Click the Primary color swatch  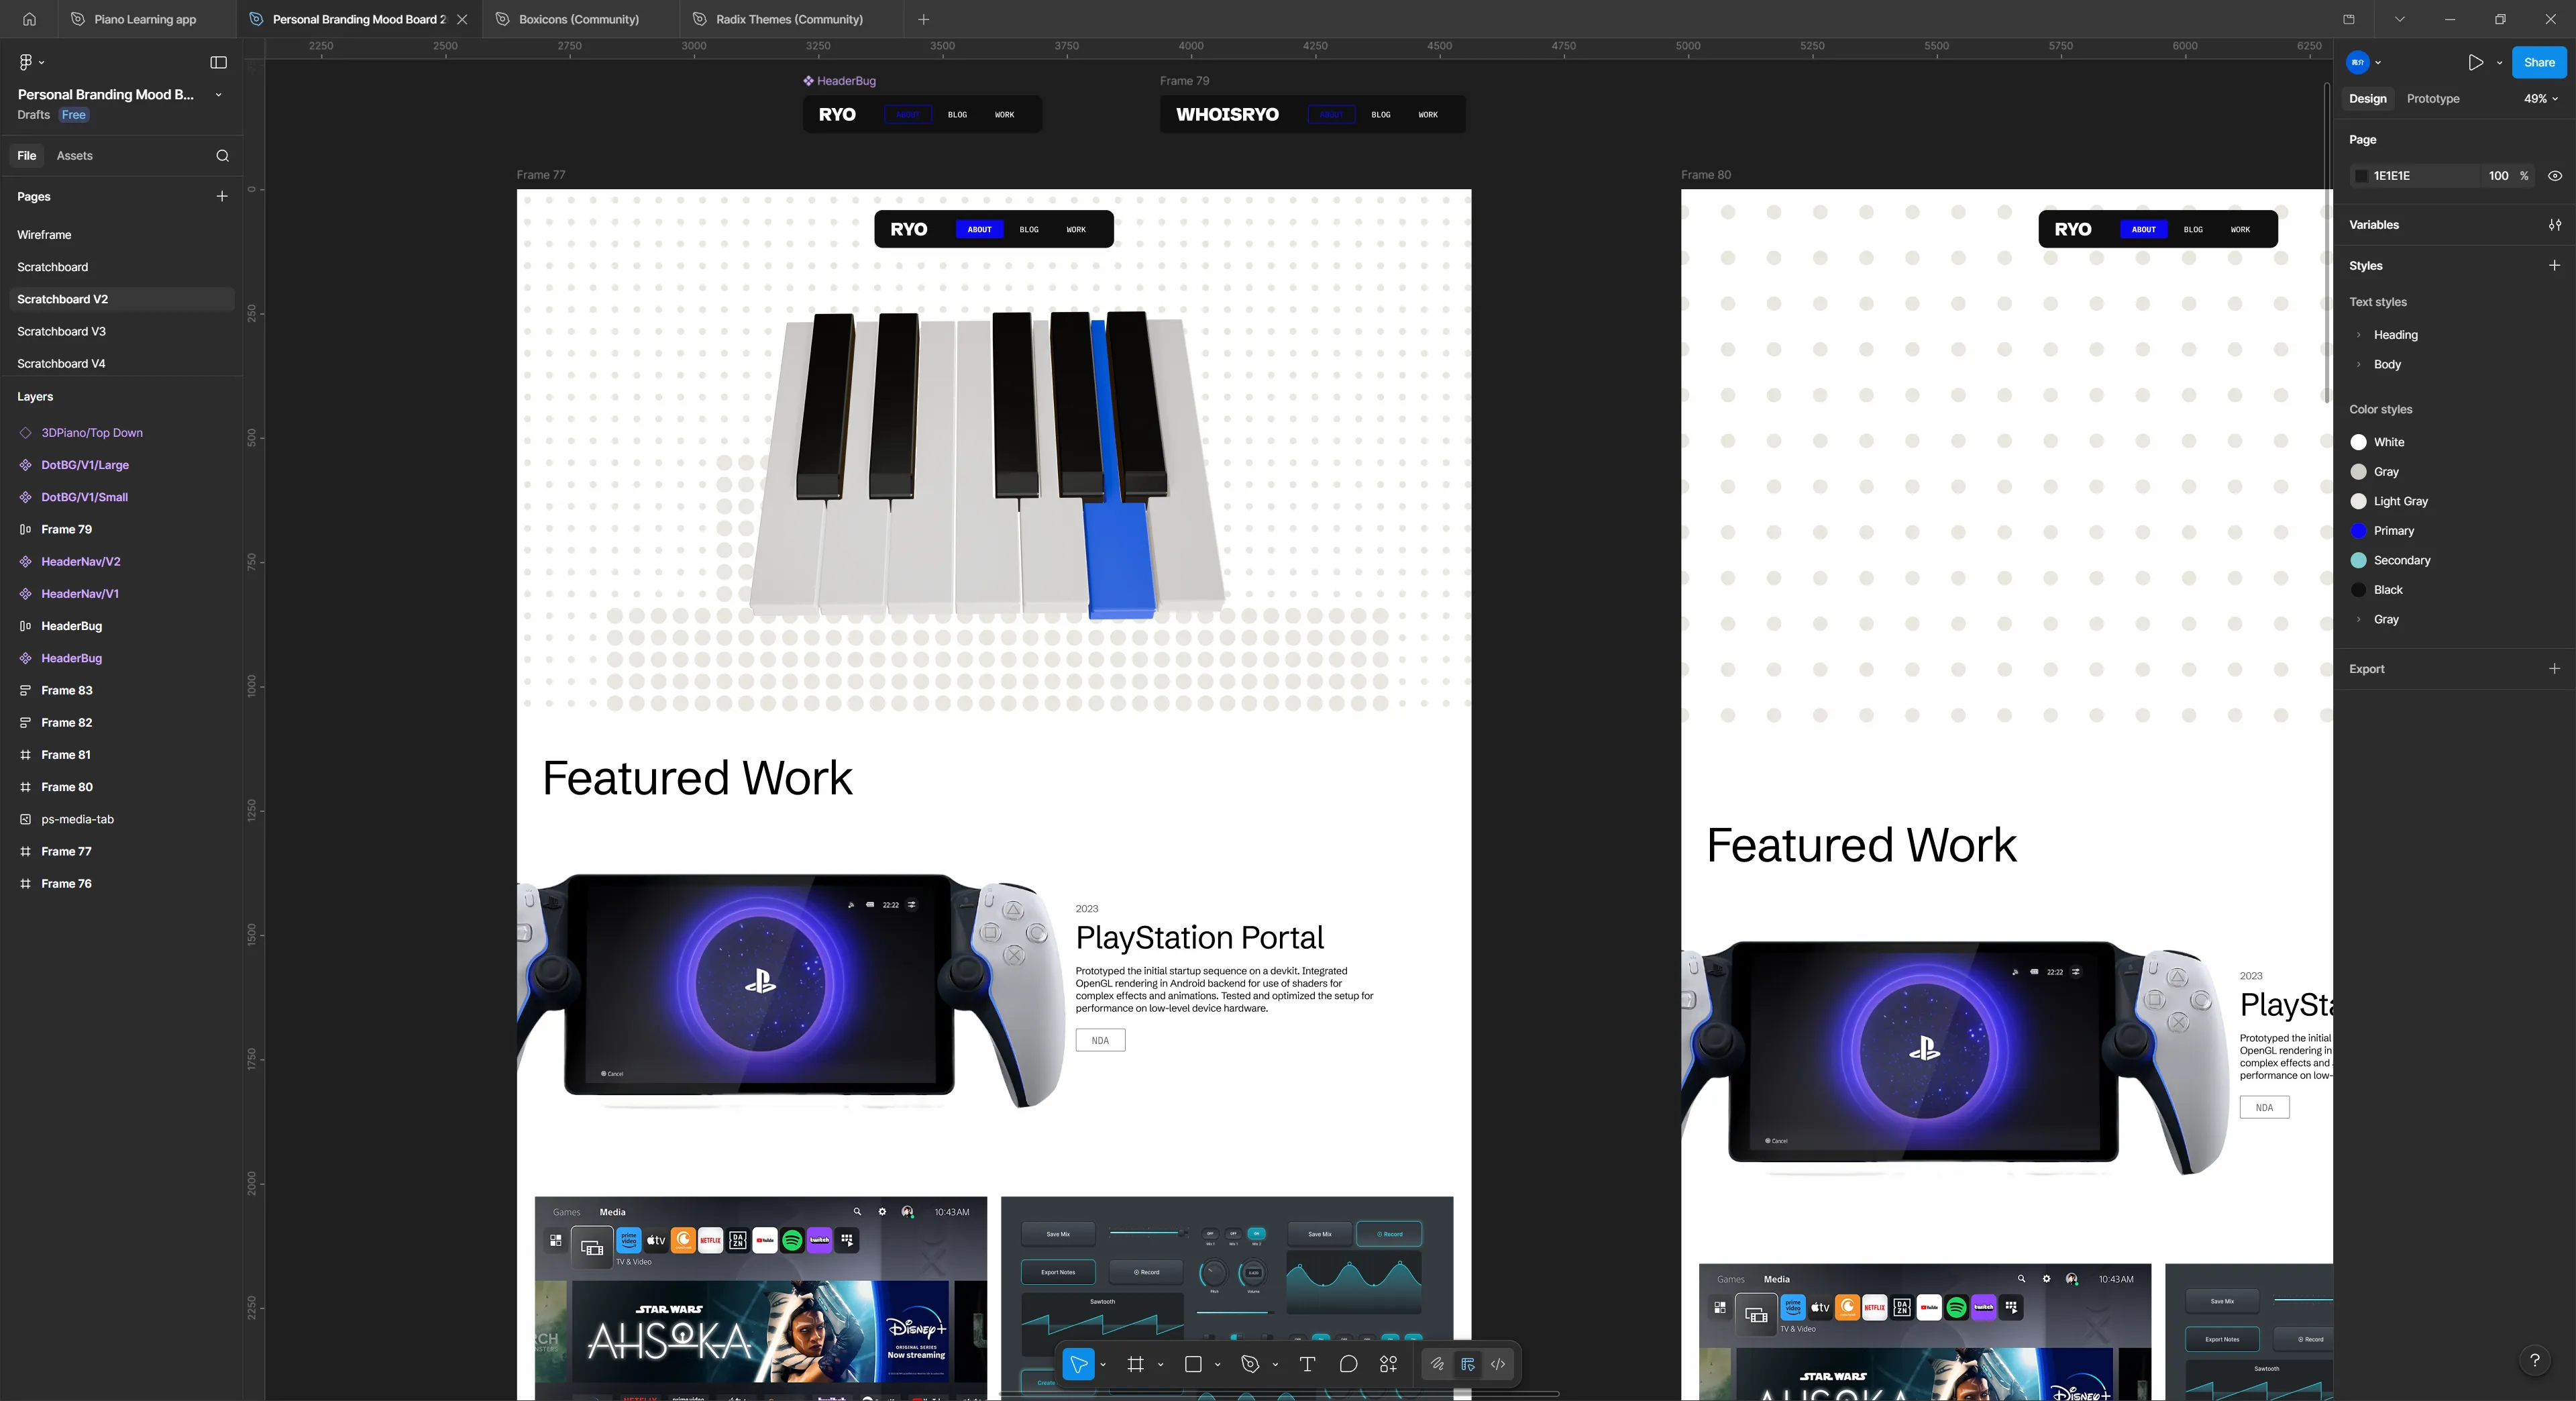pos(2360,531)
